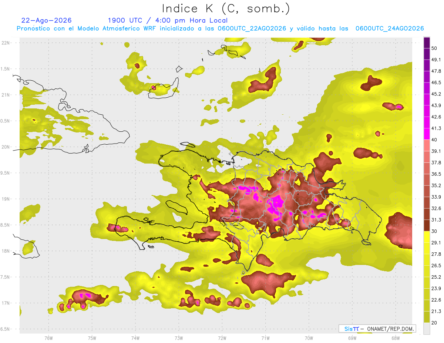
Task: Click colorbar value "50"
Action: 435,48
